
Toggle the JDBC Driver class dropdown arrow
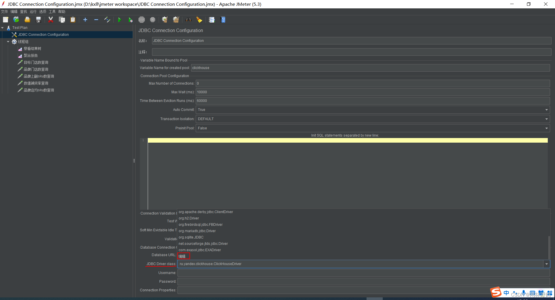pyautogui.click(x=546, y=264)
